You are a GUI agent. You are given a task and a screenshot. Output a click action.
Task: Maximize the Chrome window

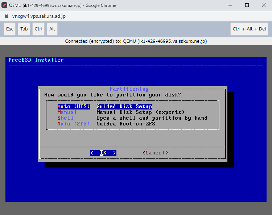coord(247,5)
